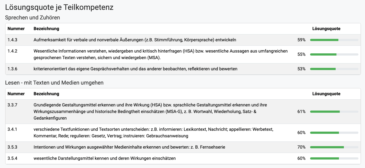
Task: Click the 53% progress bar for 1.3.6
Action: tap(334, 69)
